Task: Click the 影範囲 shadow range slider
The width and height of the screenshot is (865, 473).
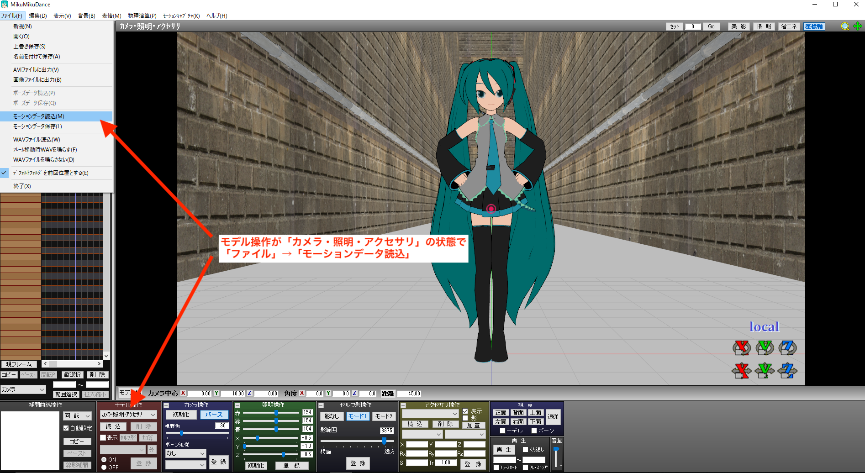Action: pos(358,441)
